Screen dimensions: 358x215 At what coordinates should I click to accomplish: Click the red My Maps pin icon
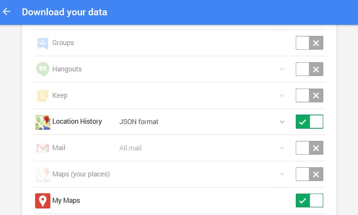(43, 201)
